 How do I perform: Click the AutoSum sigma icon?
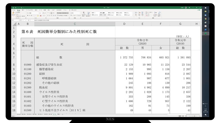[146, 12]
